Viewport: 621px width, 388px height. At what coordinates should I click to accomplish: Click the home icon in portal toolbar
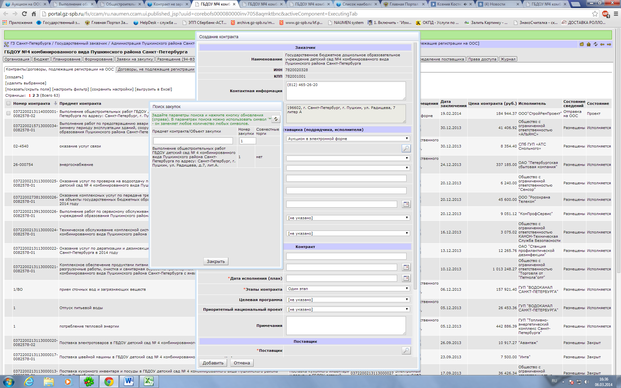pyautogui.click(x=589, y=44)
